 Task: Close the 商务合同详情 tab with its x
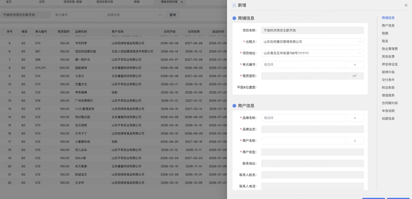[182, 2]
